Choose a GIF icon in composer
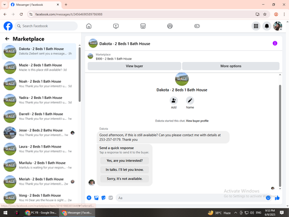289x217 pixels. (110, 198)
